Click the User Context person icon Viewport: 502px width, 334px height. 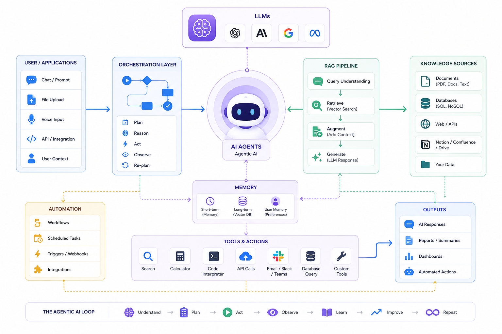tap(31, 159)
